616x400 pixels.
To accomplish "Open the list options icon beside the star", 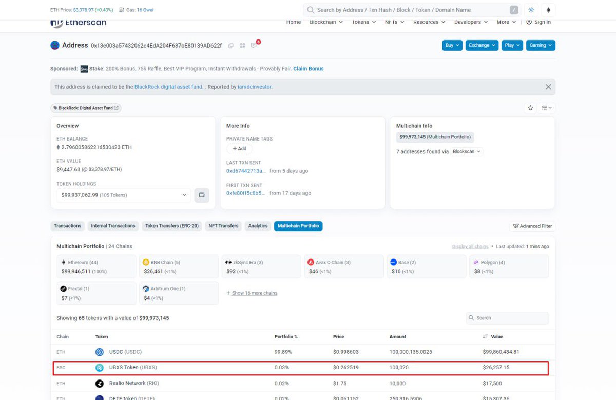I will pos(547,108).
